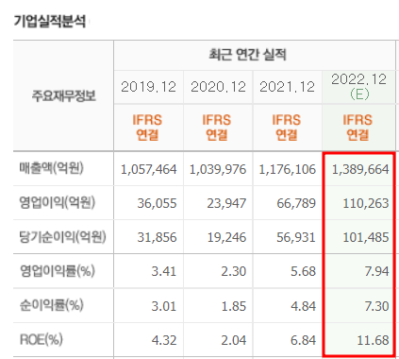This screenshot has width=399, height=359.
Task: Click net margin 3.01
Action: 164,306
